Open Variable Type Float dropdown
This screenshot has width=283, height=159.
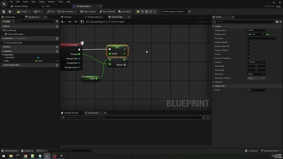(256, 34)
